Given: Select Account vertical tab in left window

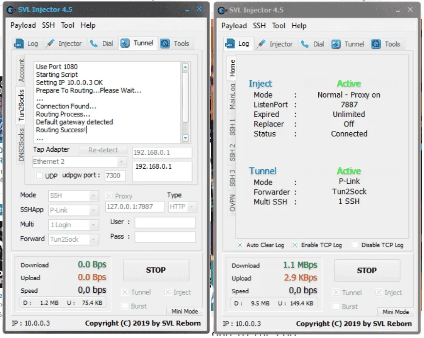Looking at the screenshot, I should 21,71.
